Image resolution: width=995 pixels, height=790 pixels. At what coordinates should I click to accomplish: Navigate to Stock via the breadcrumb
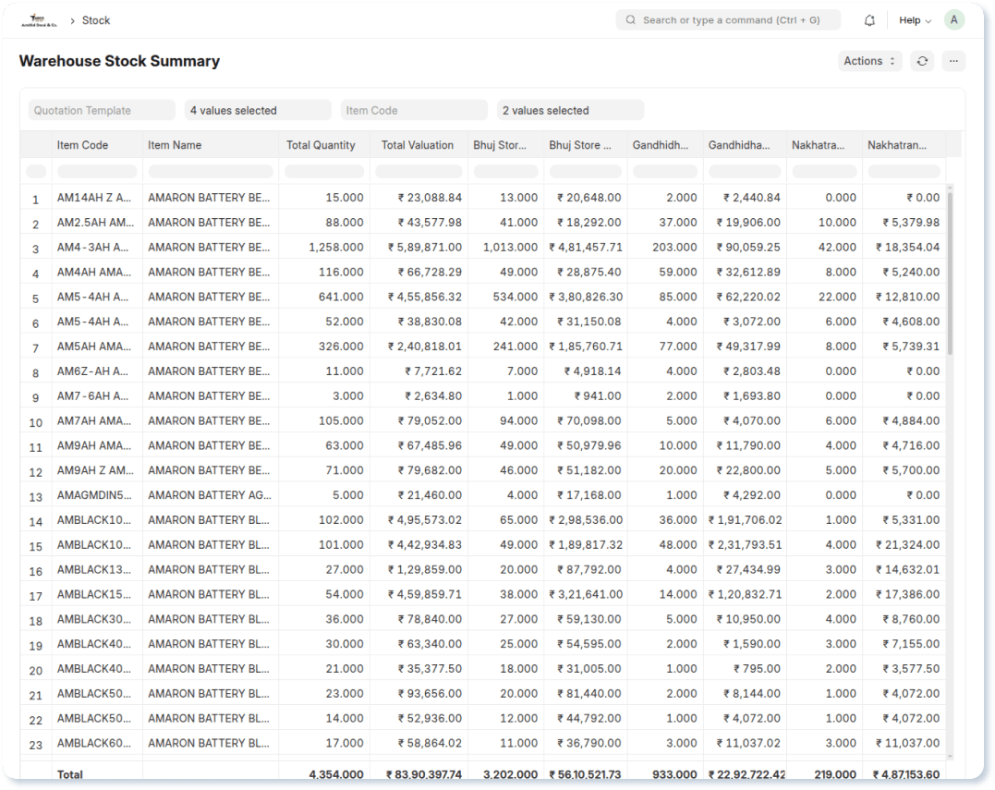coord(96,19)
